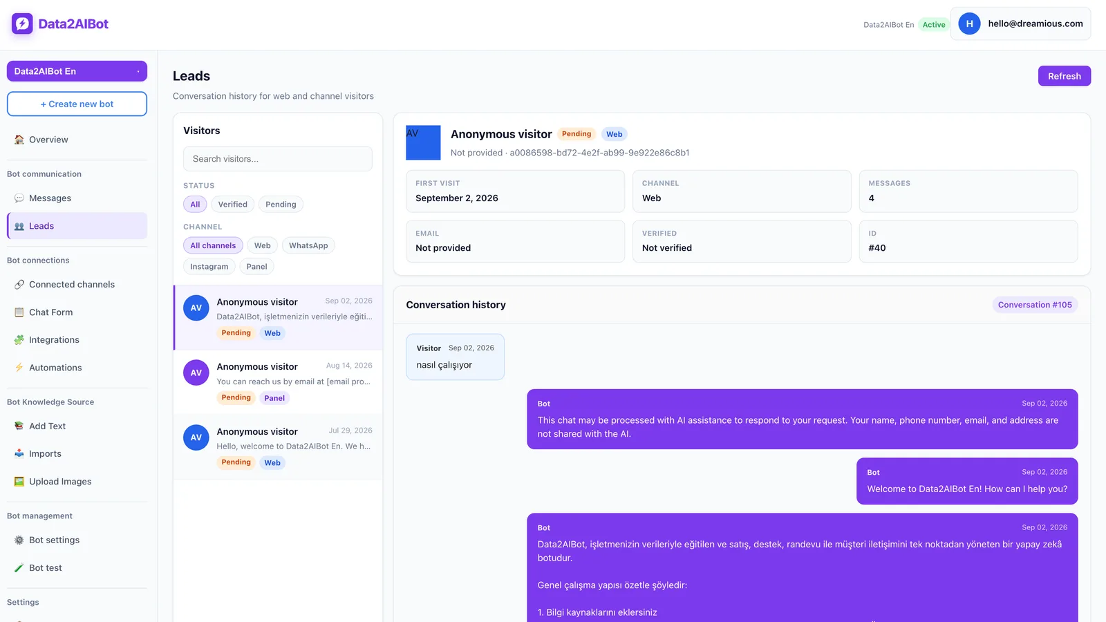Image resolution: width=1106 pixels, height=622 pixels.
Task: Click the Integrations puzzle icon
Action: click(x=19, y=340)
